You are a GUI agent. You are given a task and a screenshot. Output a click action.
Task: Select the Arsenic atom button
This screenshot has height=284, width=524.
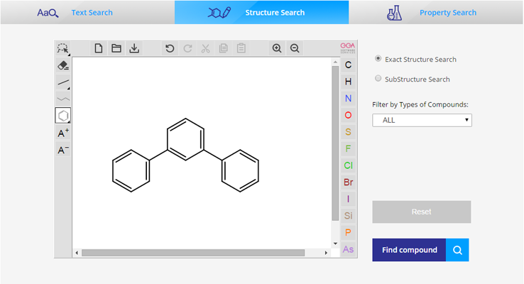point(348,249)
